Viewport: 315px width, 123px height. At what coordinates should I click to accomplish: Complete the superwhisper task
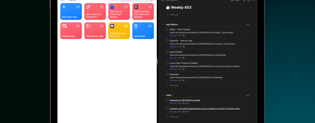coord(167,52)
